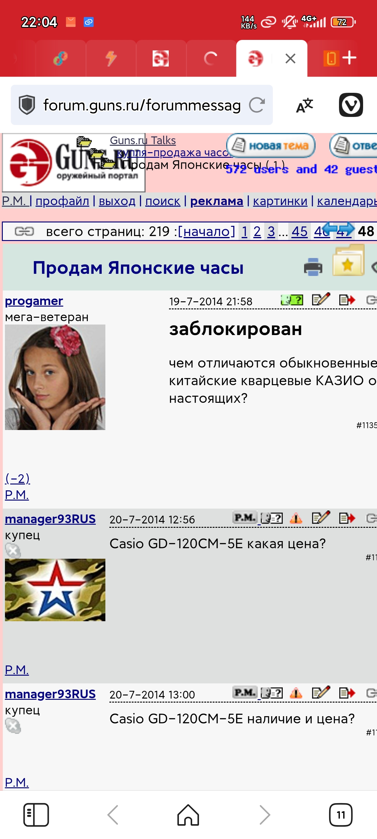Add topic to favorites via star folder icon
Viewport: 377px width, 839px height.
(x=348, y=261)
